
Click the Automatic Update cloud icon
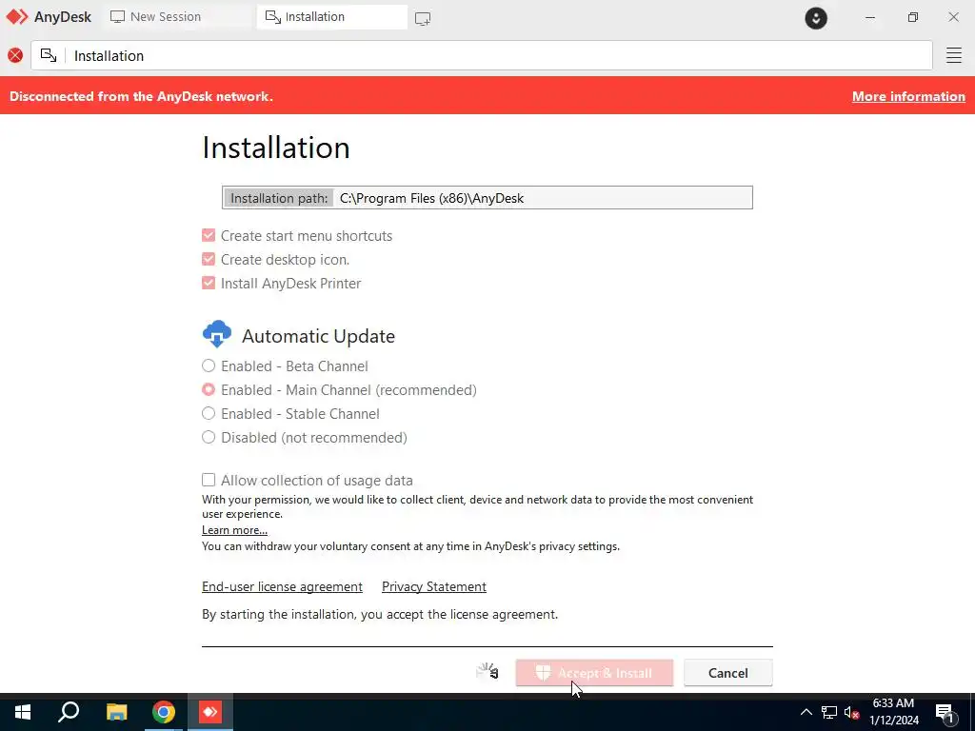[x=217, y=334]
